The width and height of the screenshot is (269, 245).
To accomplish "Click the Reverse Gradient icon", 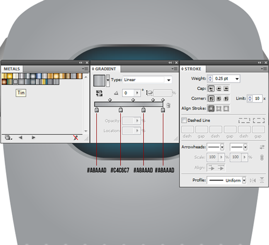I will 99,93.
